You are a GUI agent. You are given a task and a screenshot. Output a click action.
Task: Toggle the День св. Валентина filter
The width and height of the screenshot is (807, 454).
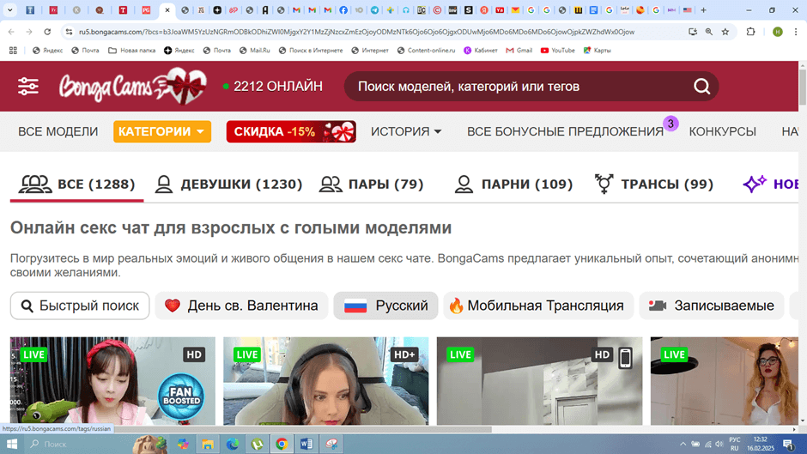(241, 306)
